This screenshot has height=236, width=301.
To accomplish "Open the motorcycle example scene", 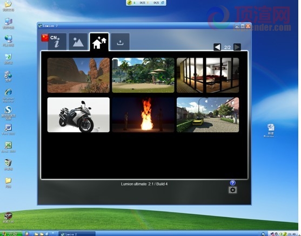I will 78,115.
